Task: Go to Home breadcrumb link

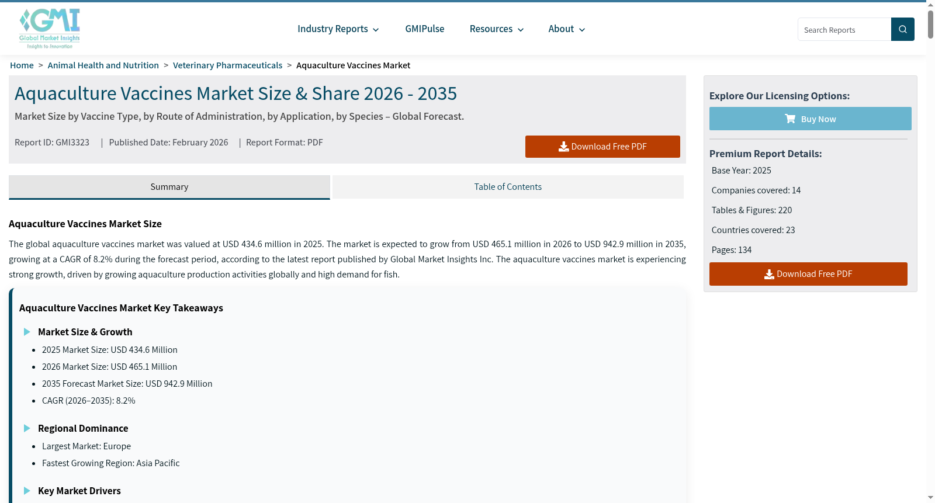Action: tap(22, 65)
